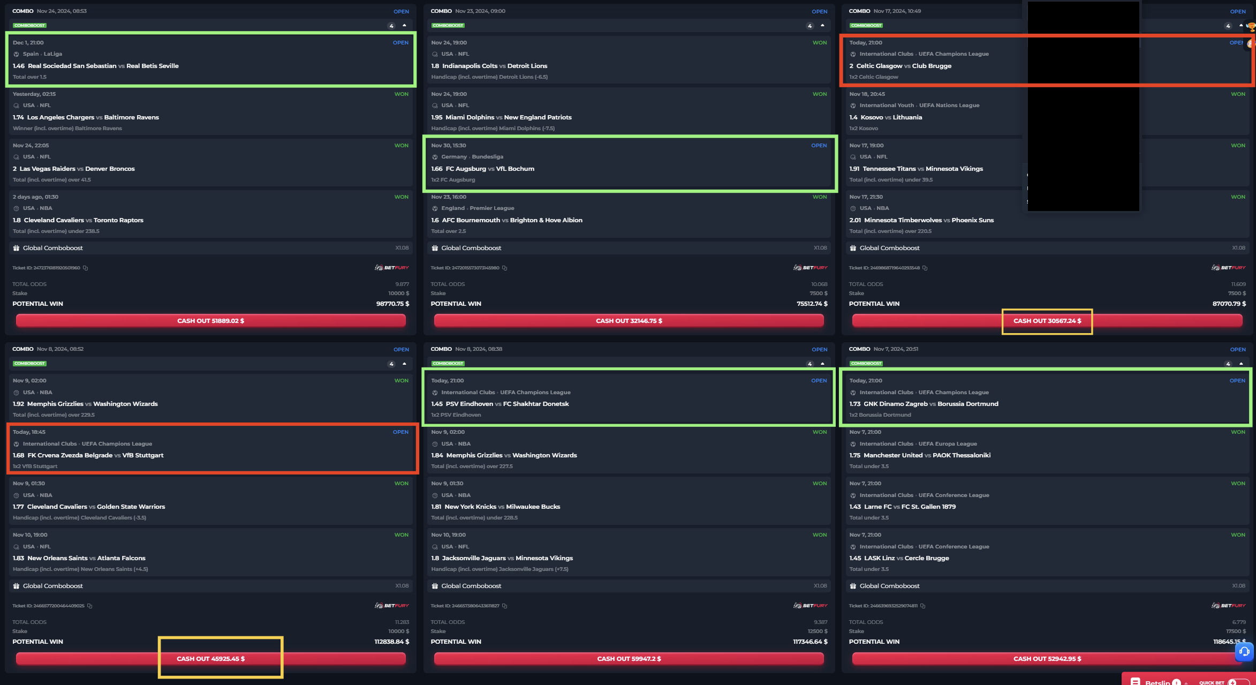
Task: Cash out 30567.24 $ ticket
Action: click(1047, 321)
